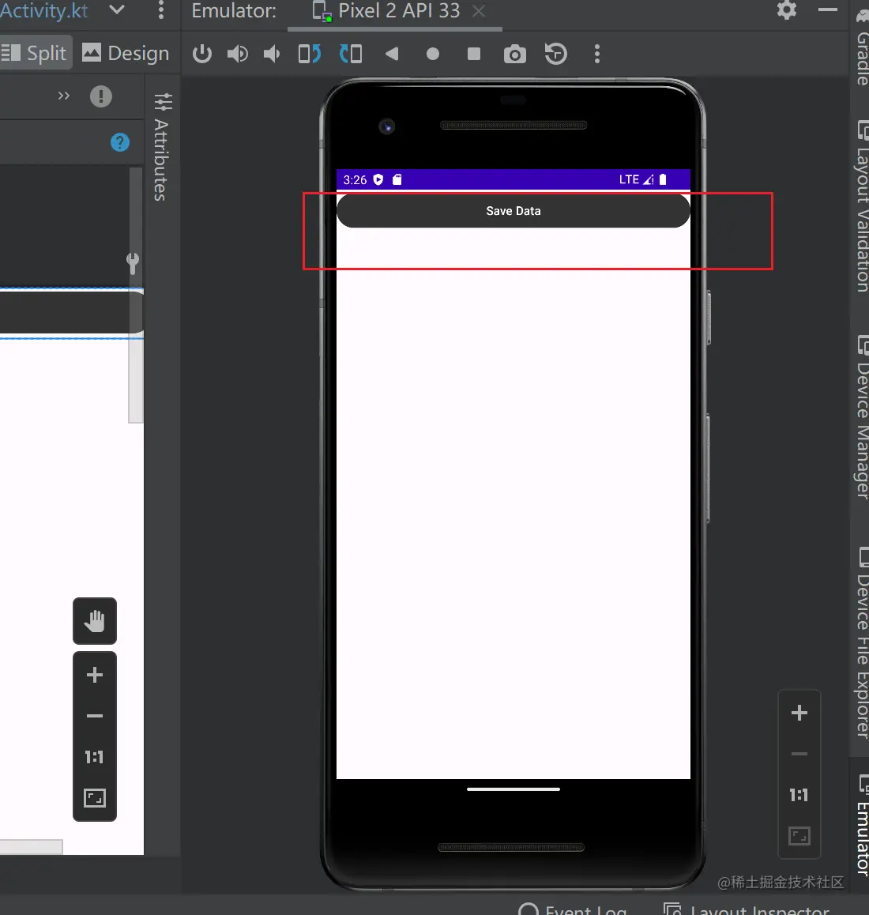
Task: Enable pan mode with hand icon
Action: (95, 621)
